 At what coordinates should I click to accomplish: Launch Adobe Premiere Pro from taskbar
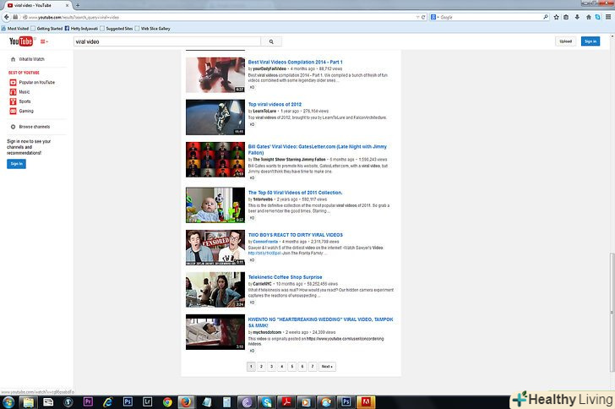click(88, 402)
